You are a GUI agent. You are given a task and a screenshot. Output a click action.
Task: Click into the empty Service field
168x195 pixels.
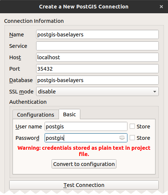(97, 46)
